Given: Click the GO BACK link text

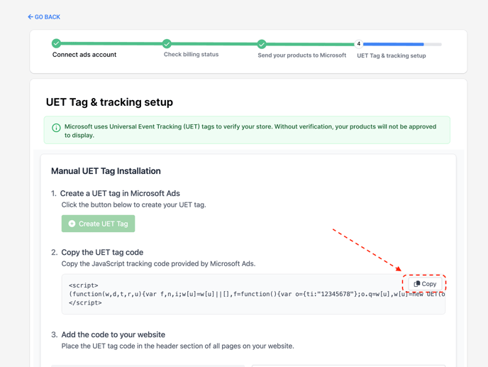Looking at the screenshot, I should pos(48,17).
